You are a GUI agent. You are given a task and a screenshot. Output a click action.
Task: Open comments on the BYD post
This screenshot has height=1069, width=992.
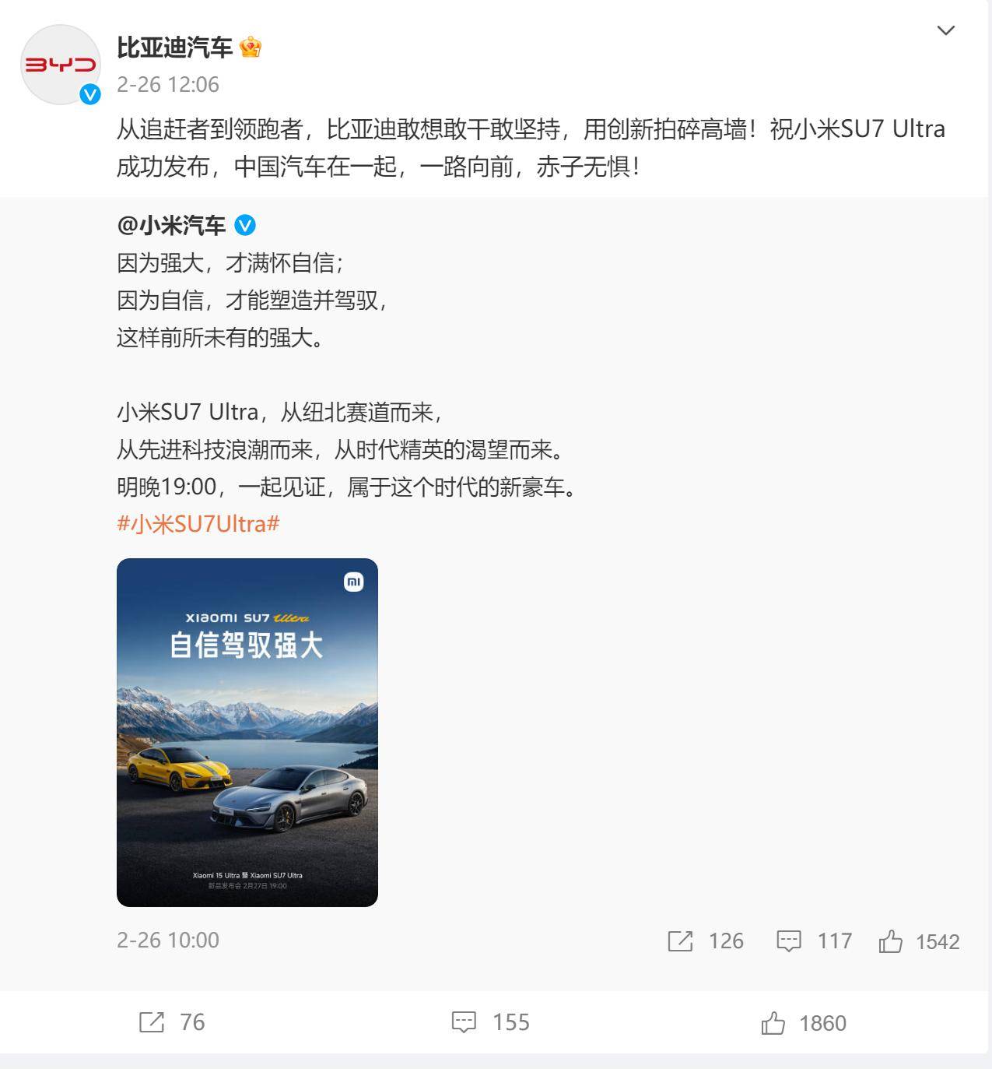tap(464, 1022)
